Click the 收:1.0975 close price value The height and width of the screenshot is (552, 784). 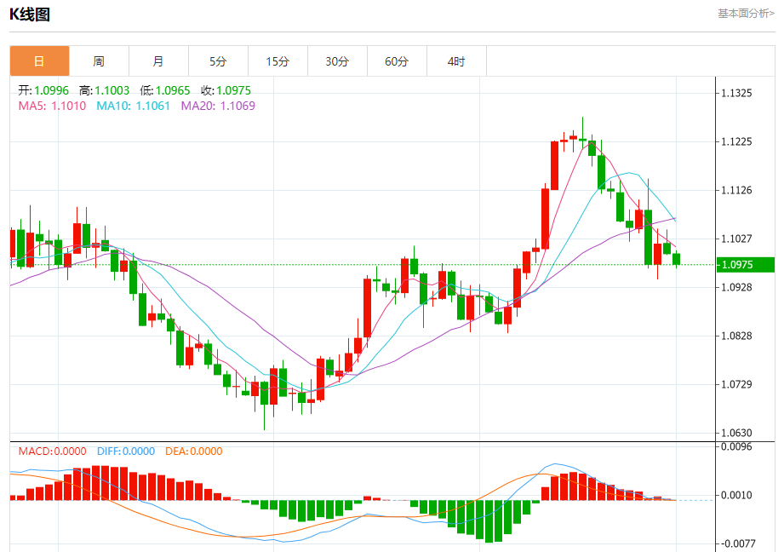(226, 90)
